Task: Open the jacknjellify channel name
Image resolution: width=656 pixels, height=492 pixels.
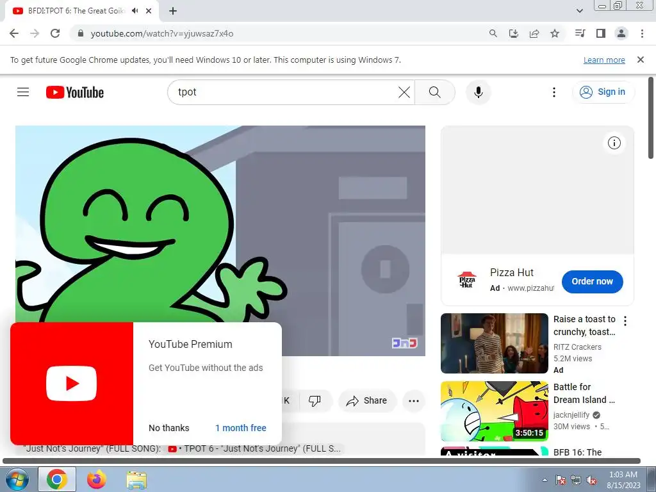Action: tap(571, 415)
